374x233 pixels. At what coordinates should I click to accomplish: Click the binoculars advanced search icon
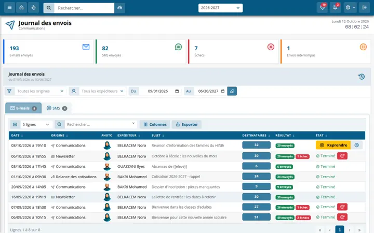(x=120, y=8)
